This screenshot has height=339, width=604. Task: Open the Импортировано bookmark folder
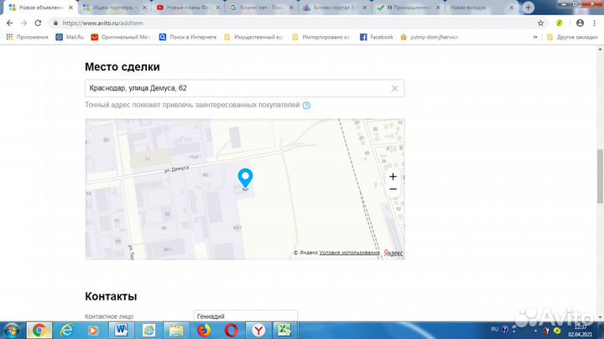(320, 37)
